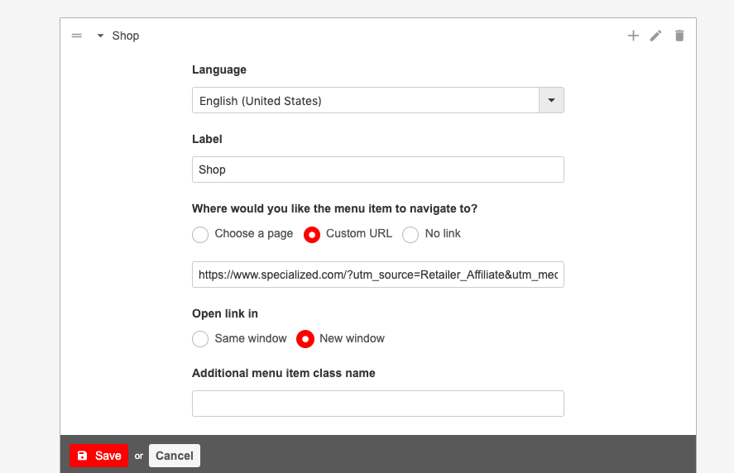Select the No link radio option

point(410,235)
